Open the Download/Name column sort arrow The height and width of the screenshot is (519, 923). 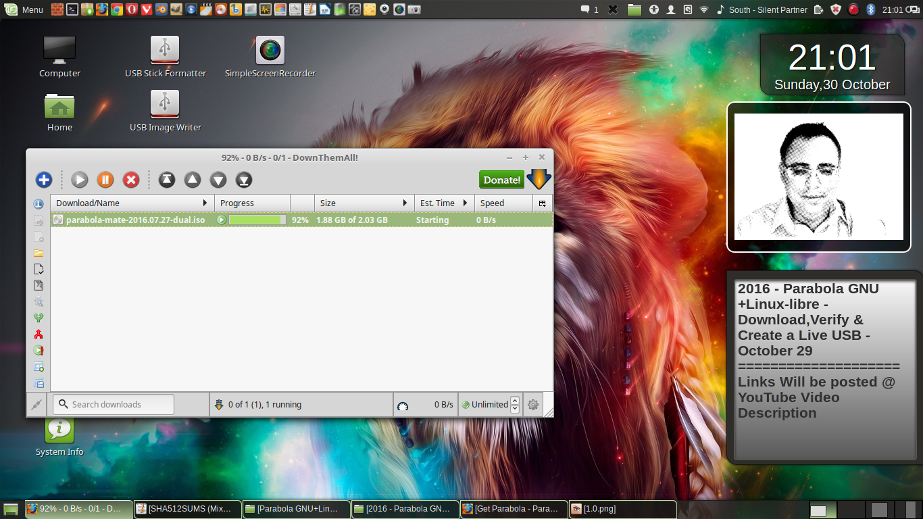[x=206, y=203]
